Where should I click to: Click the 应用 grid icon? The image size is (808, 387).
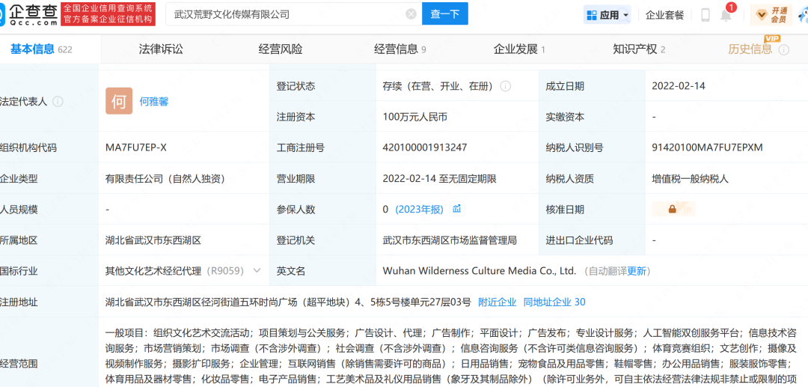click(591, 15)
